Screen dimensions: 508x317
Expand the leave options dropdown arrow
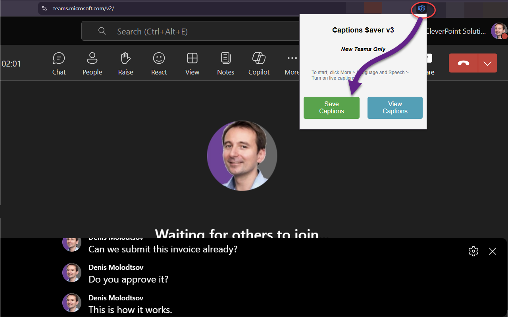click(488, 63)
